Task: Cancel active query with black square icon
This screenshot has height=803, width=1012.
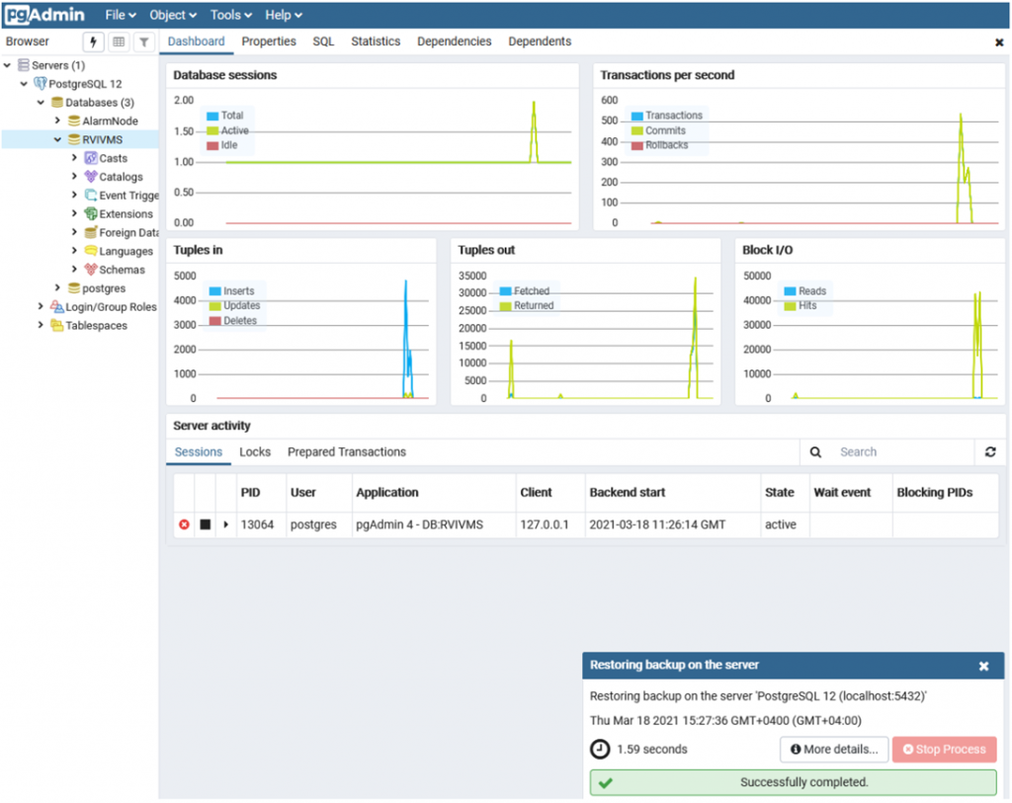Action: pyautogui.click(x=206, y=524)
